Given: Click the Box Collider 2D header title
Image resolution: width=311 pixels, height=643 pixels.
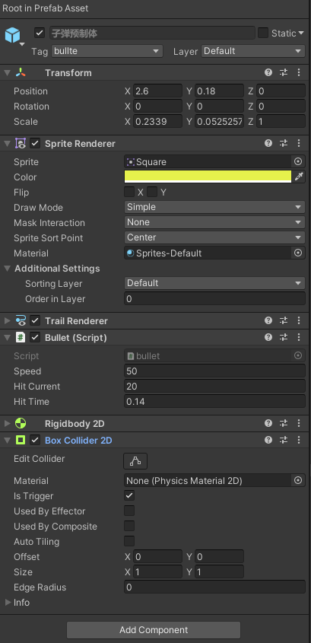Looking at the screenshot, I should (78, 441).
